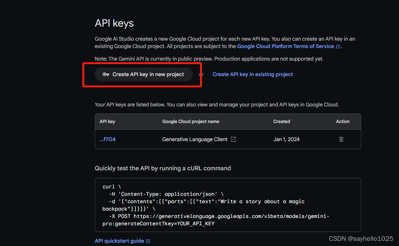Click the Generative Language Client project name
Image resolution: width=399 pixels, height=246 pixels.
[x=195, y=139]
